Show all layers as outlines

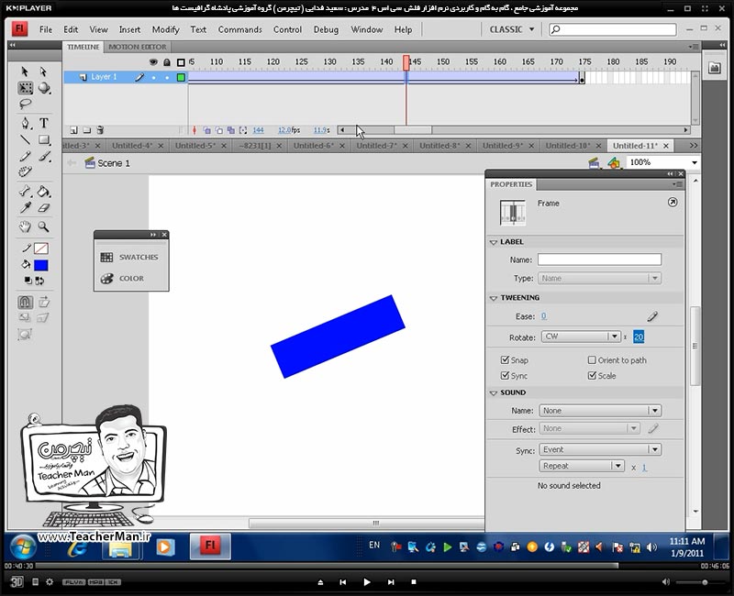181,61
